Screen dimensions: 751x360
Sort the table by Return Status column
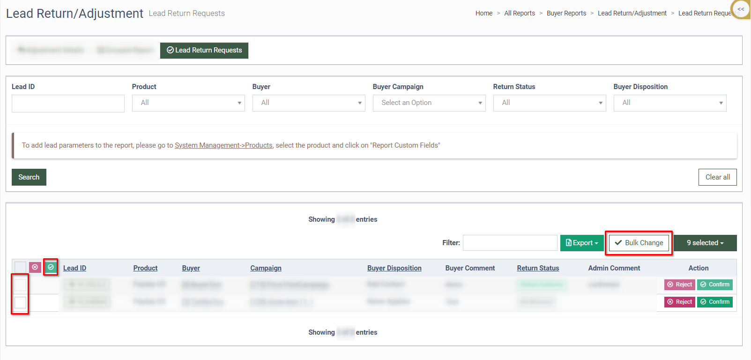(538, 268)
